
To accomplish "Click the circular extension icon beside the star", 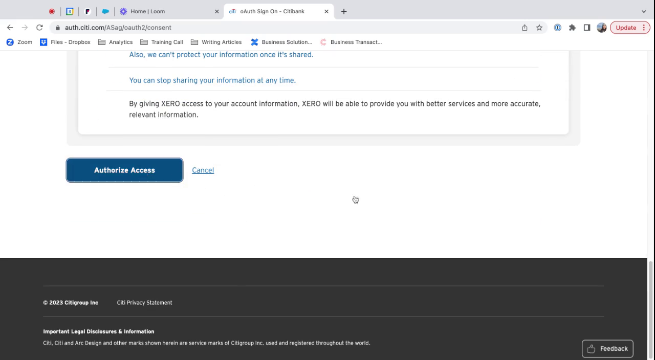I will (x=557, y=28).
